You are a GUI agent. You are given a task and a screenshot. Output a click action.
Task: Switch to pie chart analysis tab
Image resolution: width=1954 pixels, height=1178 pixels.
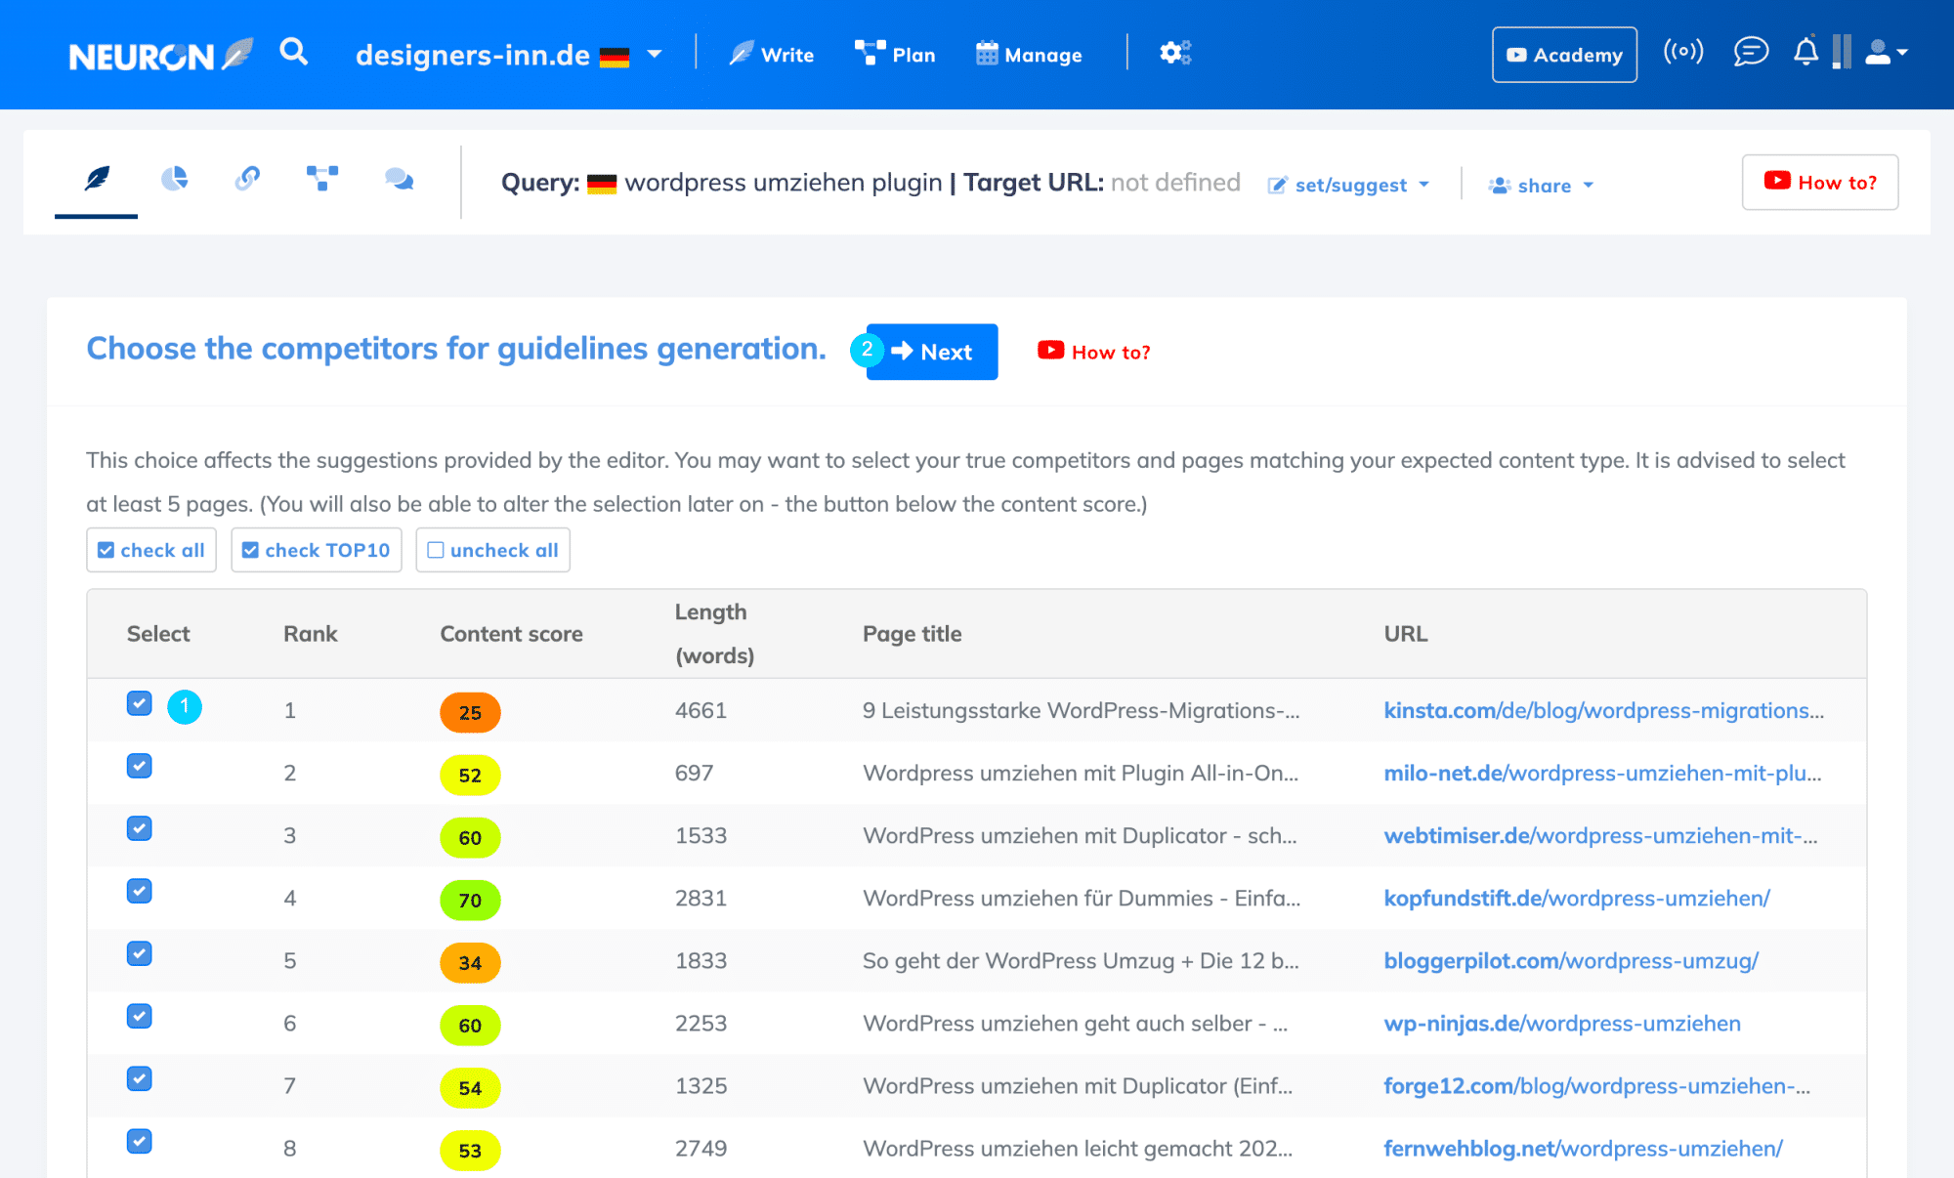pos(174,179)
